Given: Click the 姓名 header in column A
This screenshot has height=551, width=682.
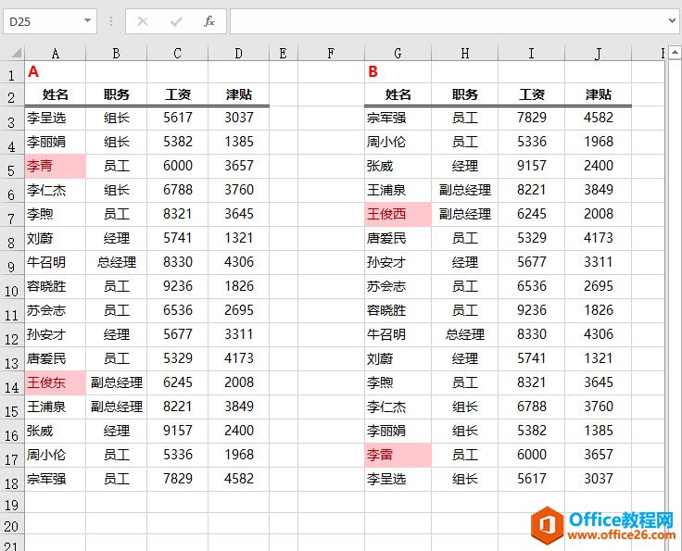Looking at the screenshot, I should coord(56,94).
